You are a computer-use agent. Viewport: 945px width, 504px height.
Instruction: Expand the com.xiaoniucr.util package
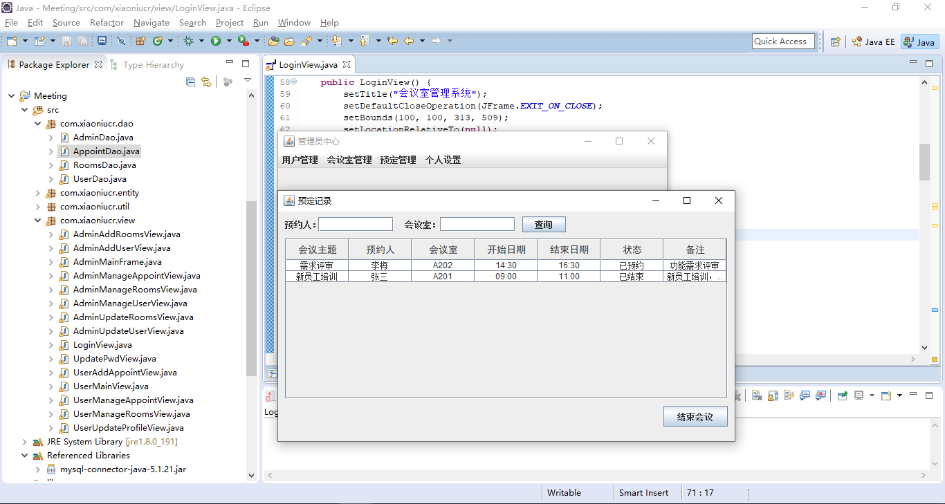tap(38, 207)
